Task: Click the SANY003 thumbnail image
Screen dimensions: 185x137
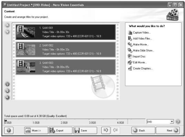Action: (x=26, y=67)
